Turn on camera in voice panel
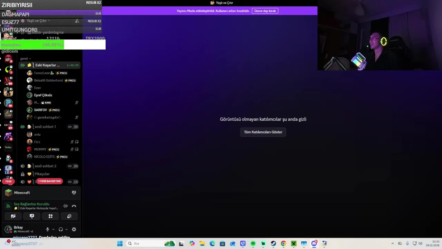This screenshot has height=249, width=442. click(x=13, y=216)
